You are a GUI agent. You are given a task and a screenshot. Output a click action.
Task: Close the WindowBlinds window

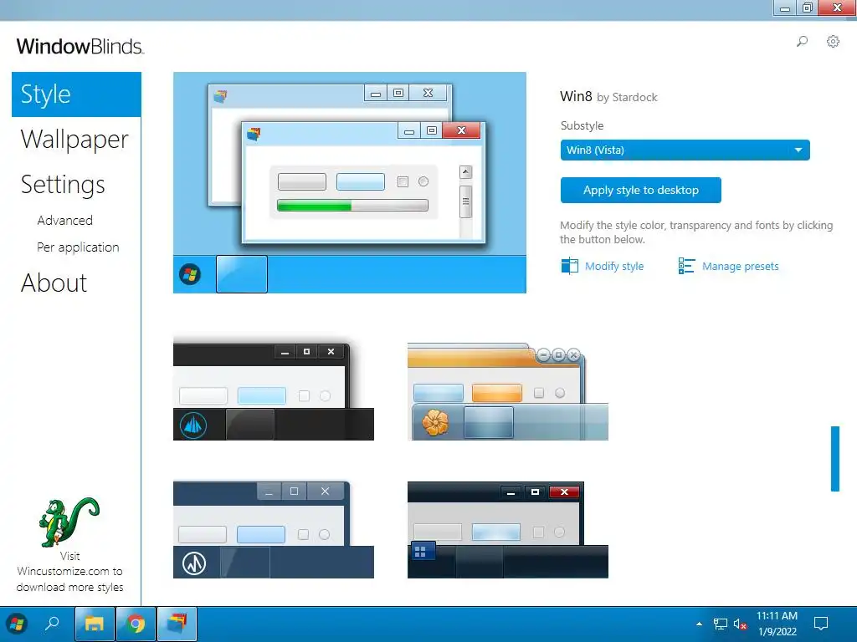pos(837,8)
